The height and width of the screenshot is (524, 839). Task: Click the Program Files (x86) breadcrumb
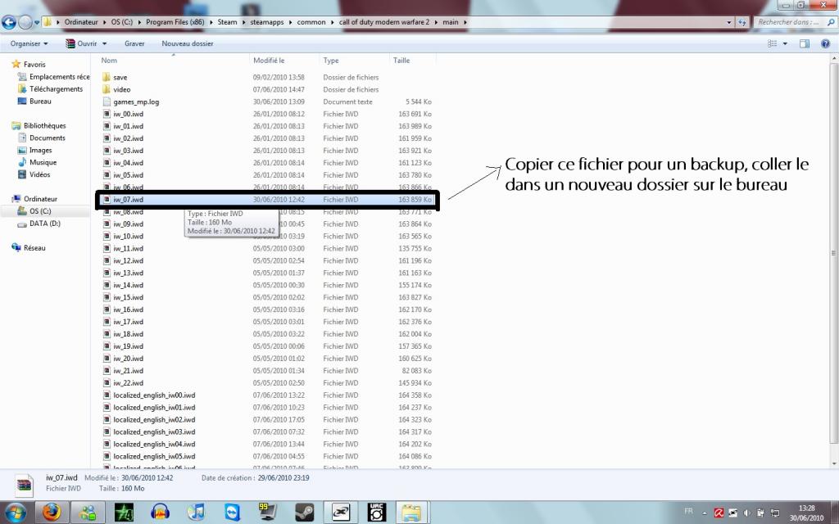point(175,22)
